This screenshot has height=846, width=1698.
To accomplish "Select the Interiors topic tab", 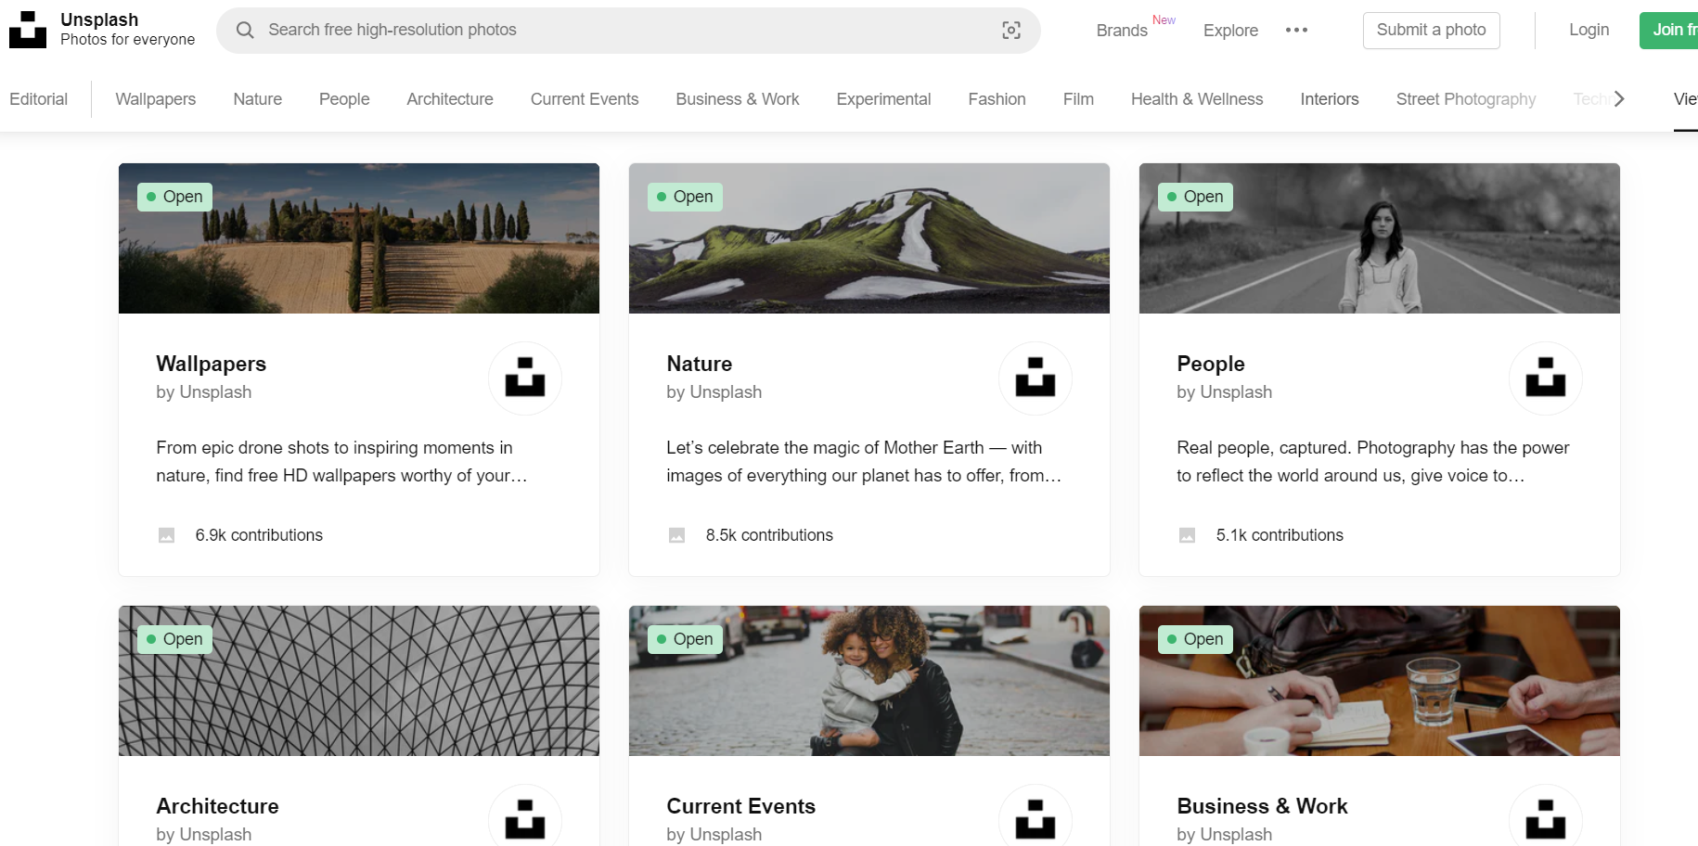I will (1329, 99).
